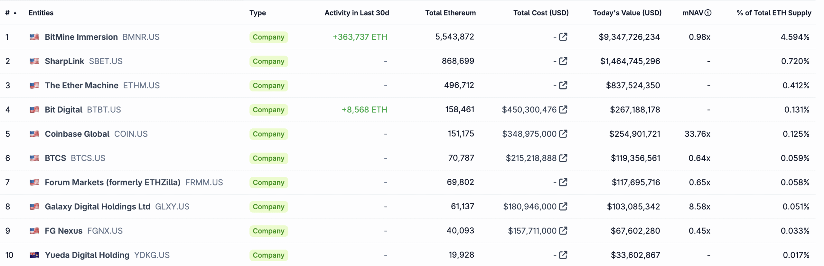824x266 pixels.
Task: Click the GLXY.US ticker text
Action: 172,206
